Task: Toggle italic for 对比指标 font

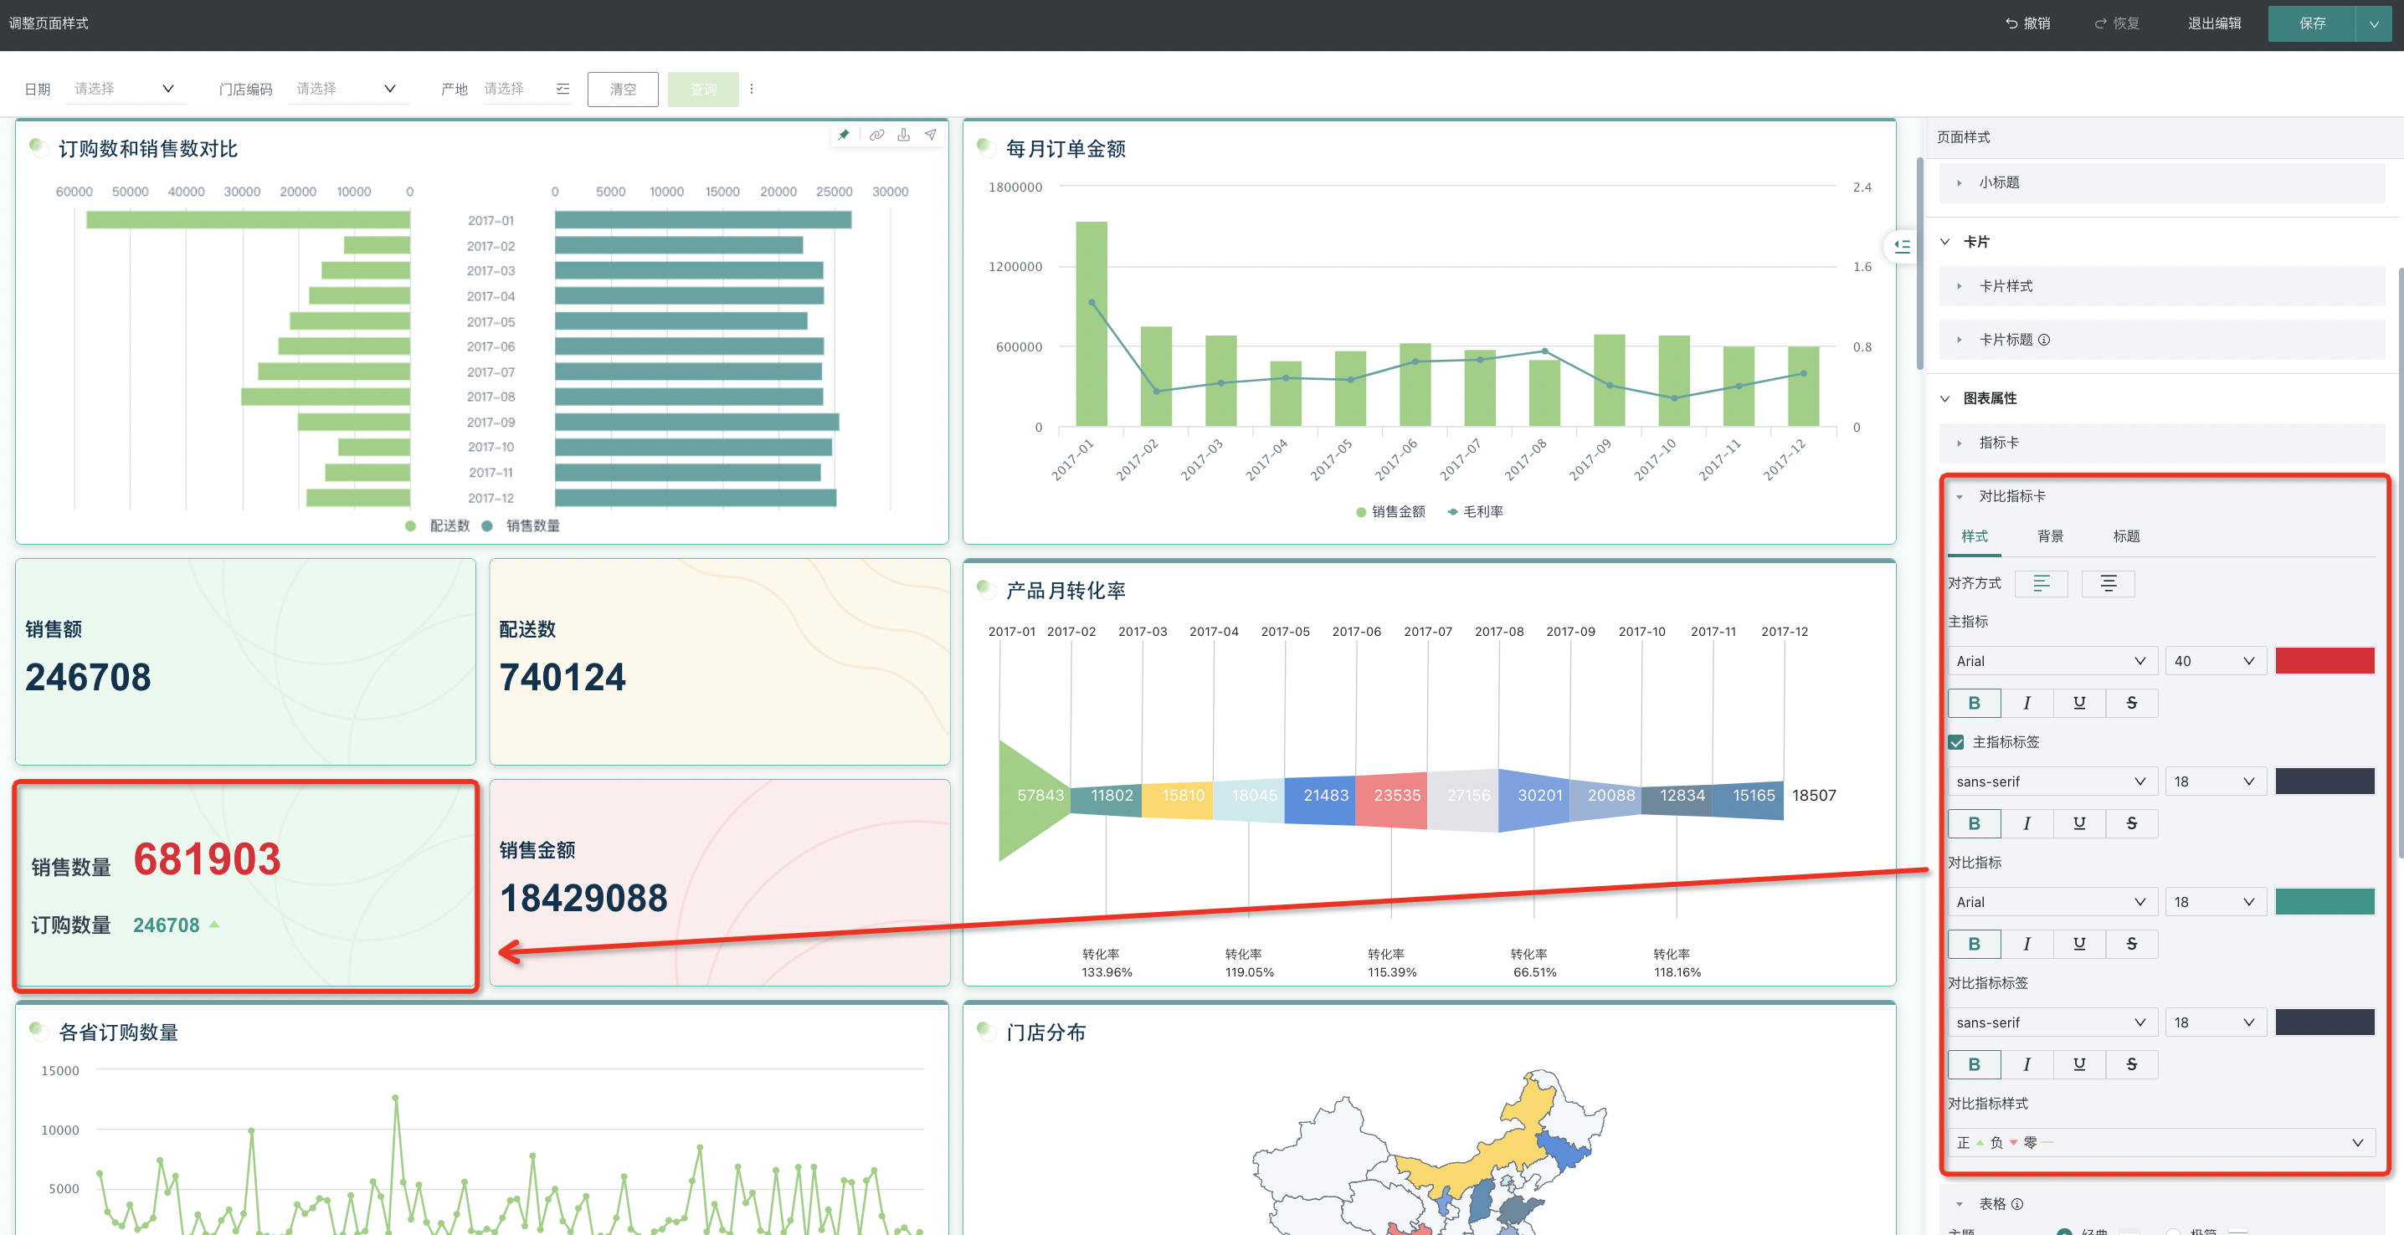Action: tap(2026, 944)
